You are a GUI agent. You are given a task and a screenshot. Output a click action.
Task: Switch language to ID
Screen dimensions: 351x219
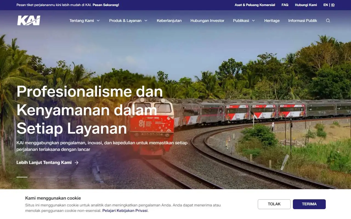[333, 5]
